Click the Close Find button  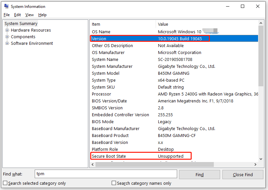[x=243, y=174]
